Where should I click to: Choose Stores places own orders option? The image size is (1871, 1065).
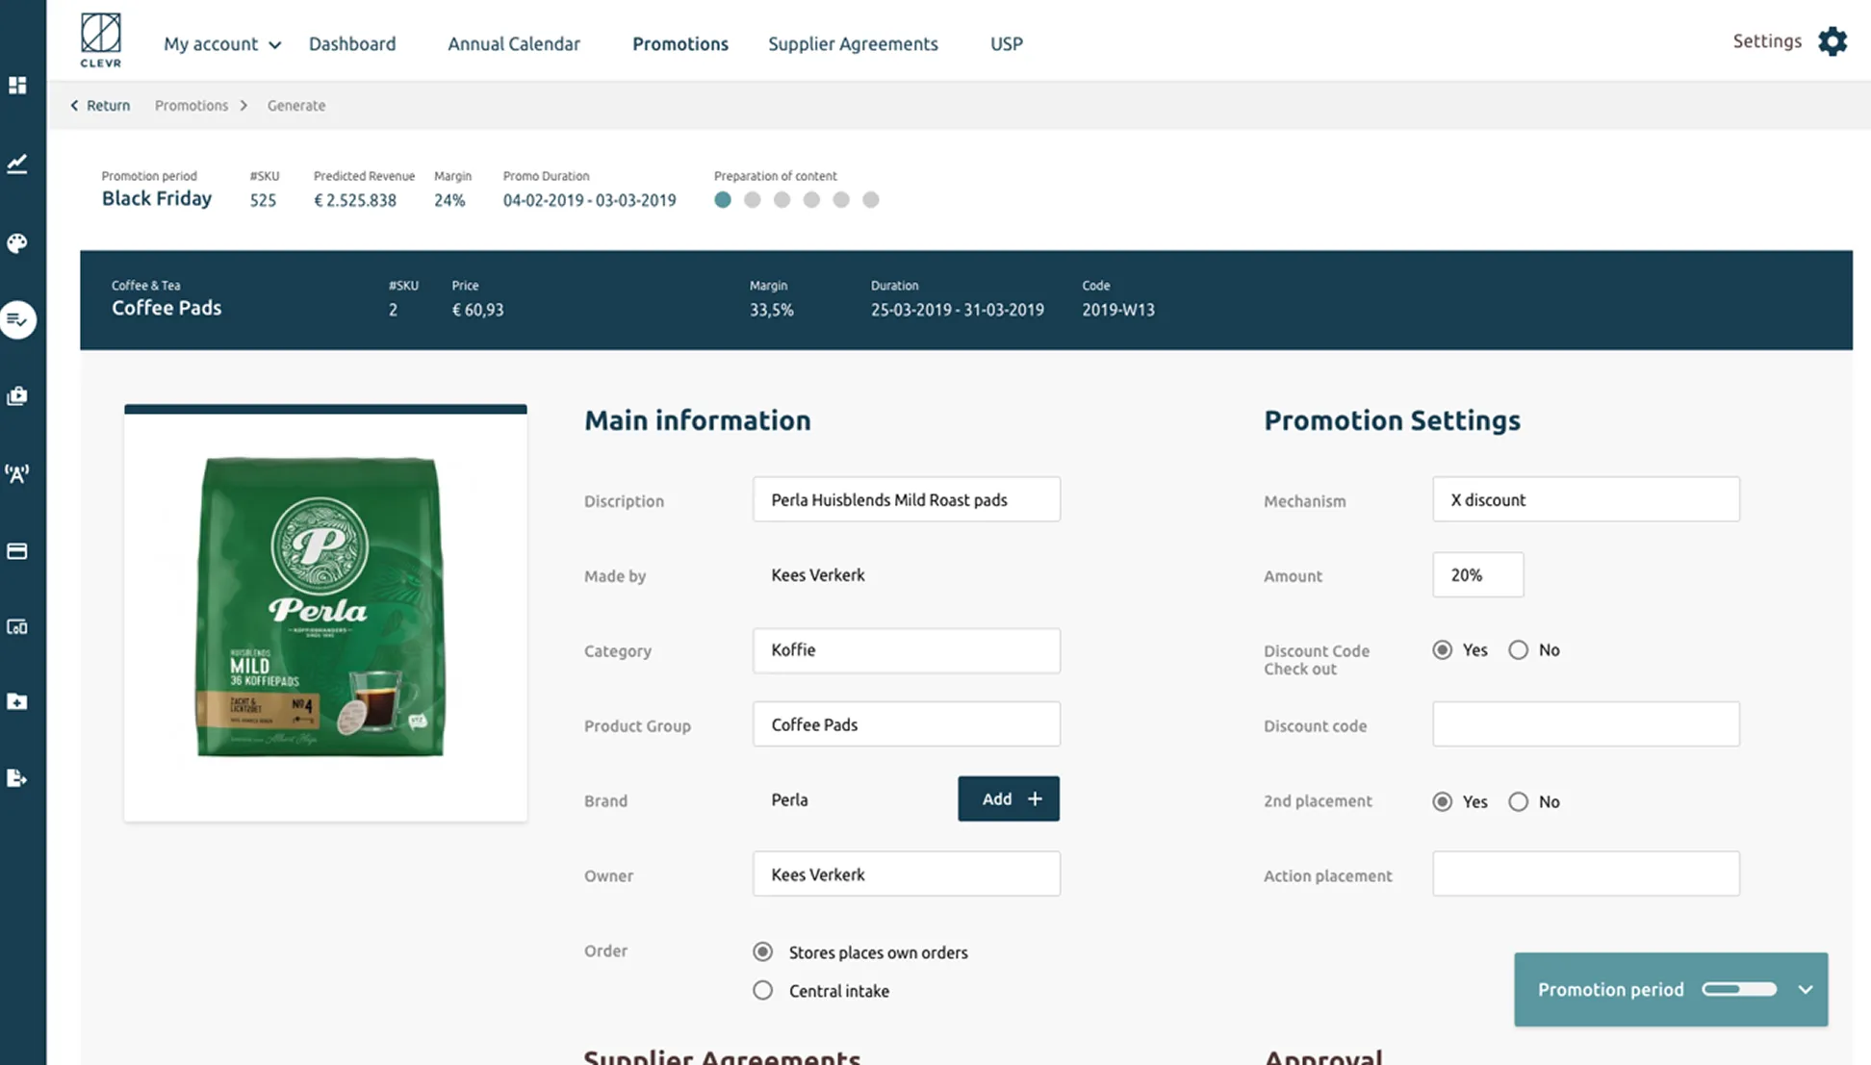pos(762,952)
